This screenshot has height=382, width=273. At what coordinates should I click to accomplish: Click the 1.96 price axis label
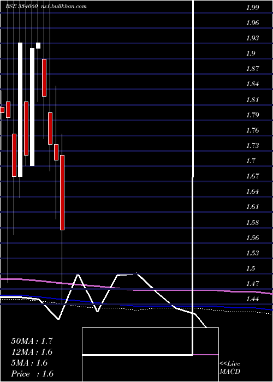pyautogui.click(x=252, y=23)
